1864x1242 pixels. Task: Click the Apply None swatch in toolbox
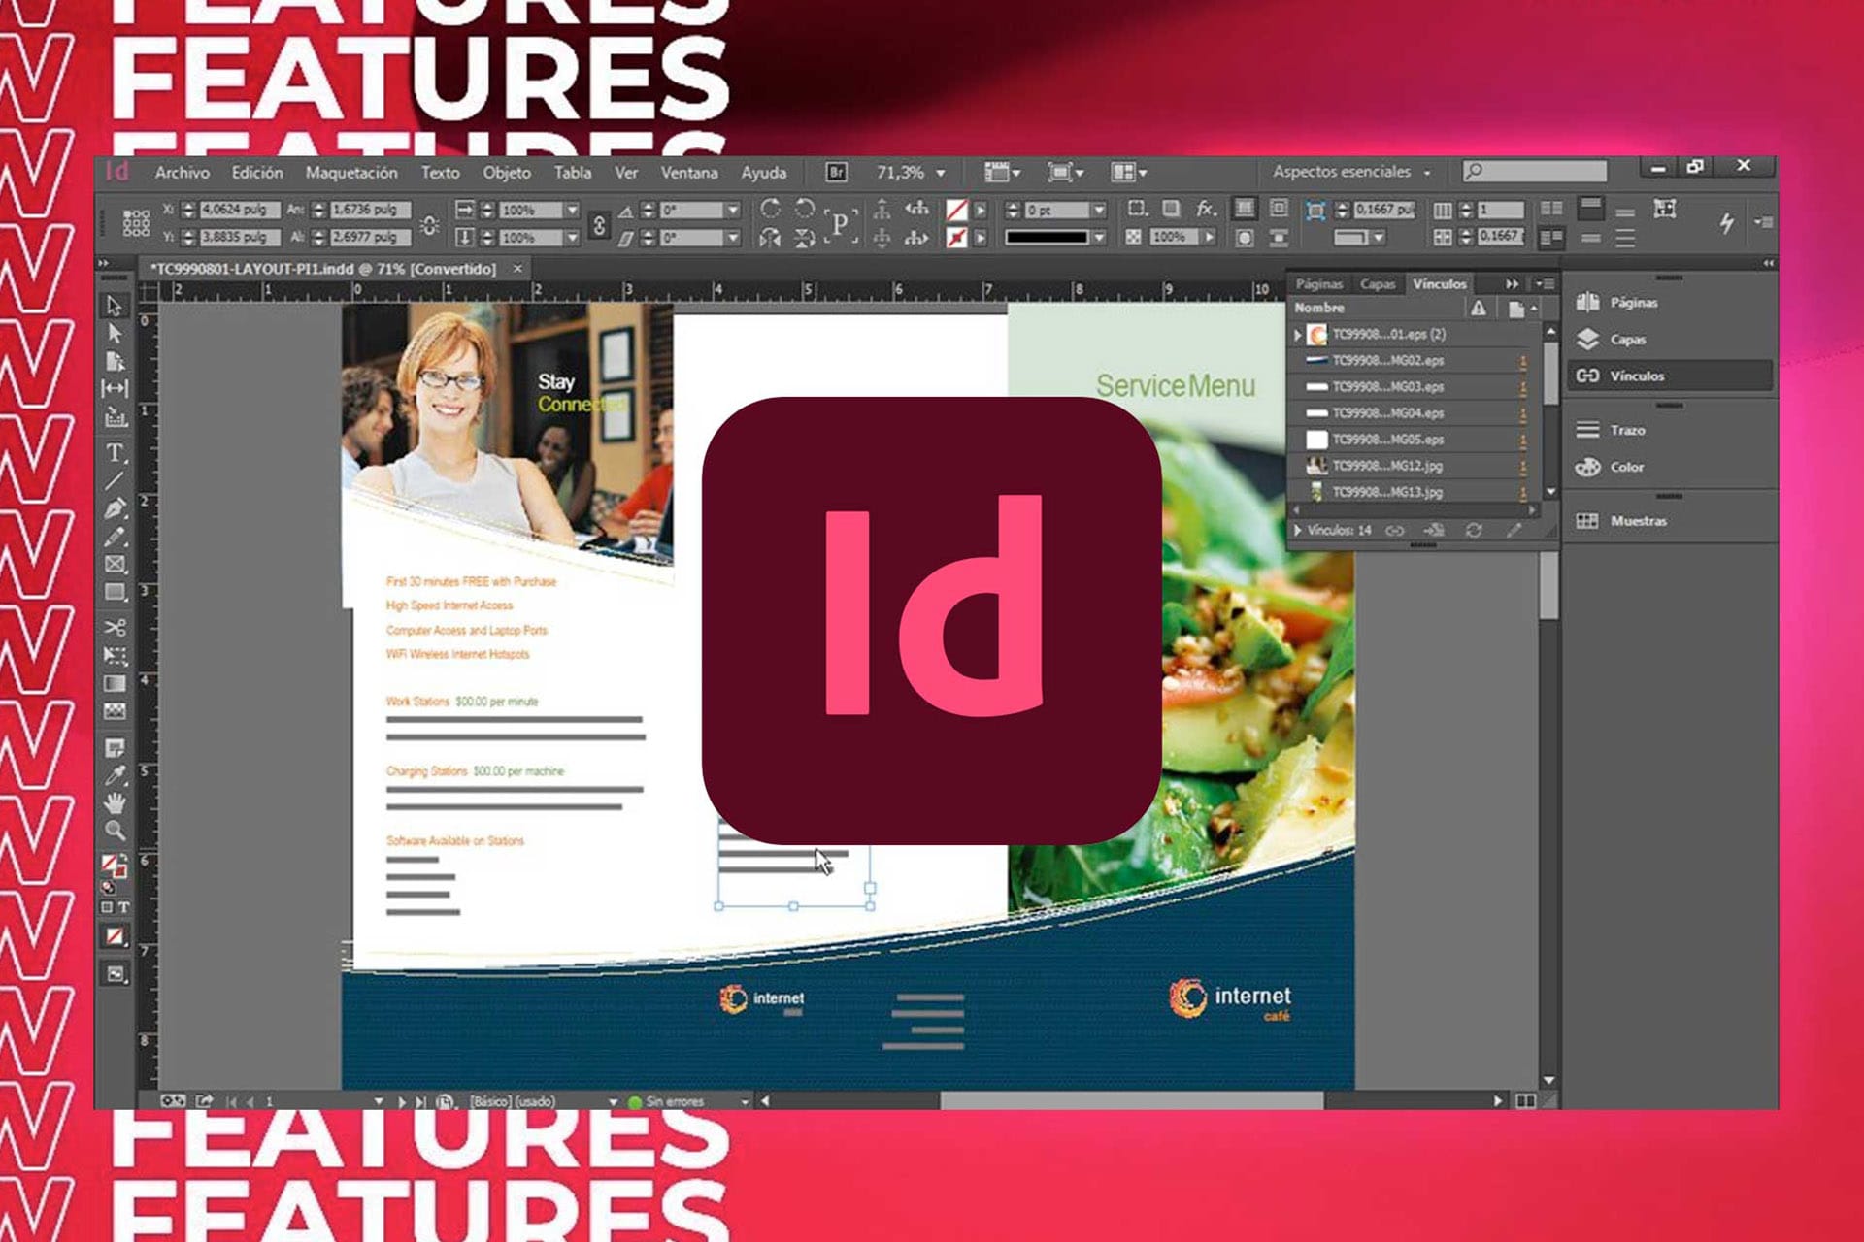pos(115,936)
